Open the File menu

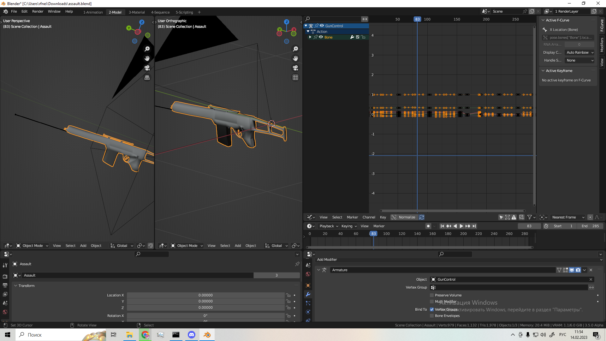[14, 11]
